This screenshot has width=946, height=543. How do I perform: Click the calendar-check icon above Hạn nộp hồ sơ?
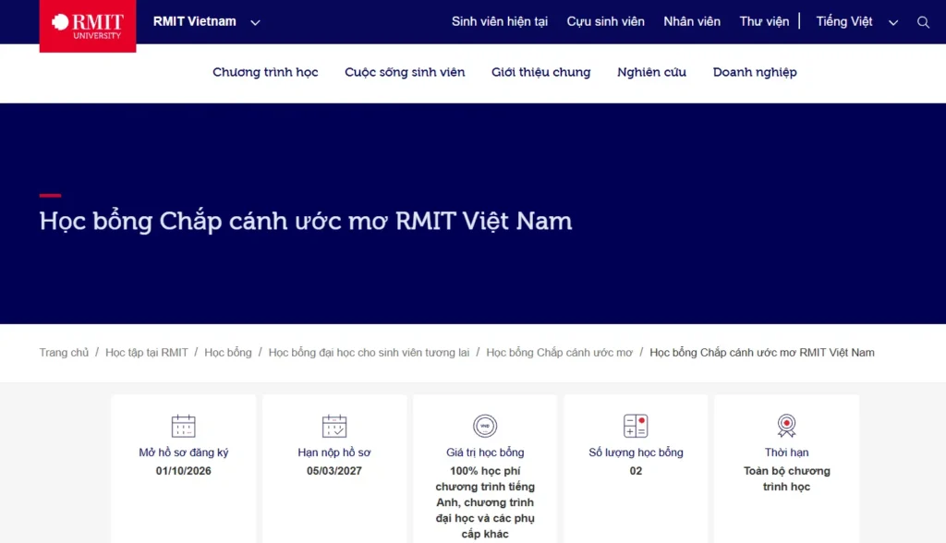click(x=334, y=426)
